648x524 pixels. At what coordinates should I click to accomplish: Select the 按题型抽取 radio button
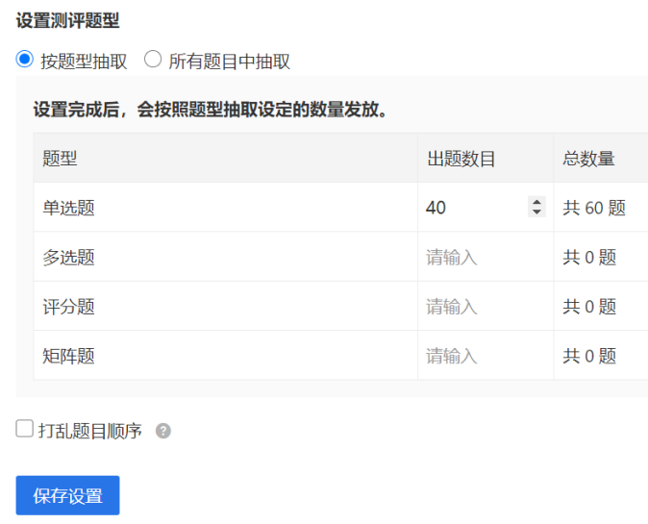tap(24, 59)
